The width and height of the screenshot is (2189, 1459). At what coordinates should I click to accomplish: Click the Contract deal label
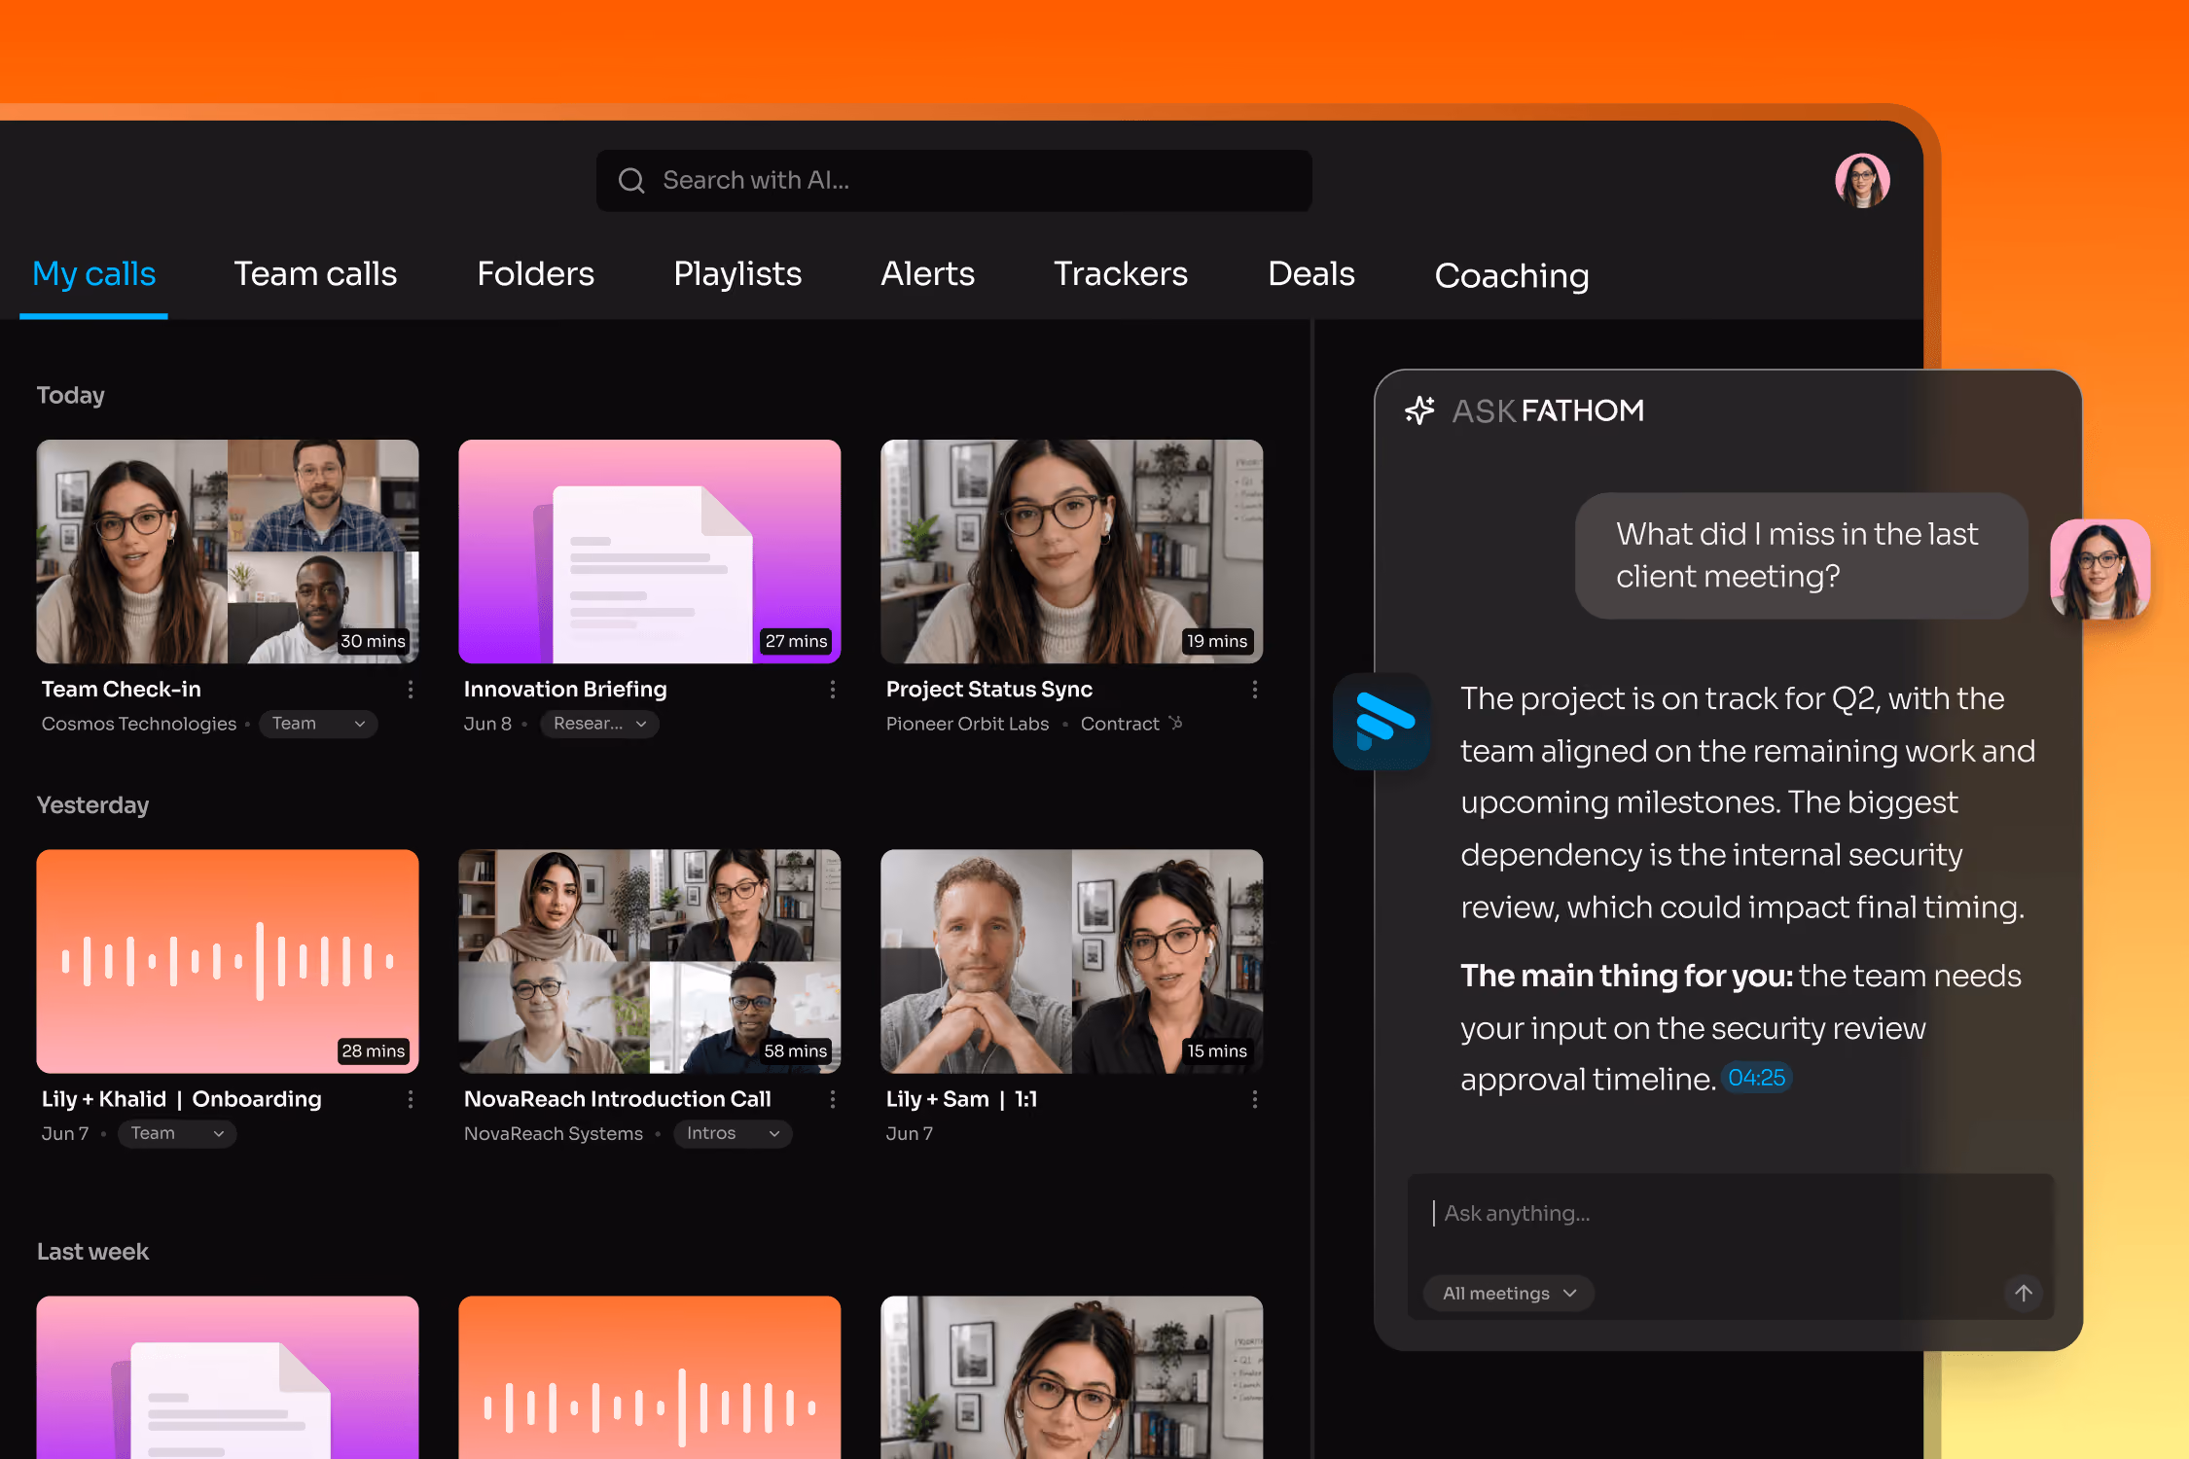tap(1120, 724)
